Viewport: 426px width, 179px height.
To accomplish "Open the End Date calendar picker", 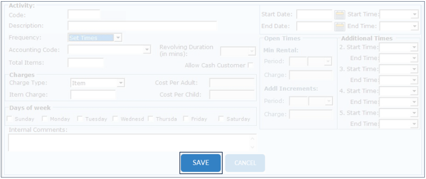I will (339, 27).
